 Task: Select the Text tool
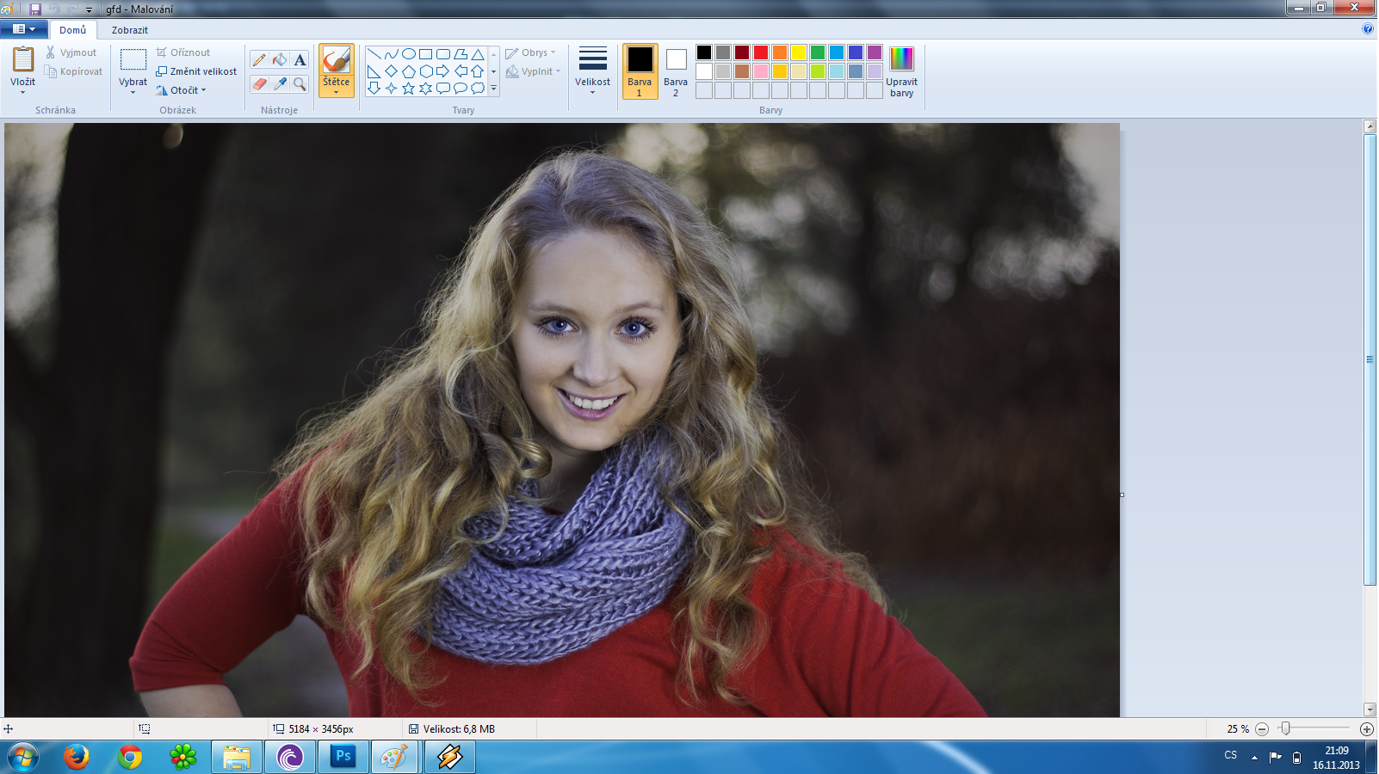pyautogui.click(x=300, y=60)
